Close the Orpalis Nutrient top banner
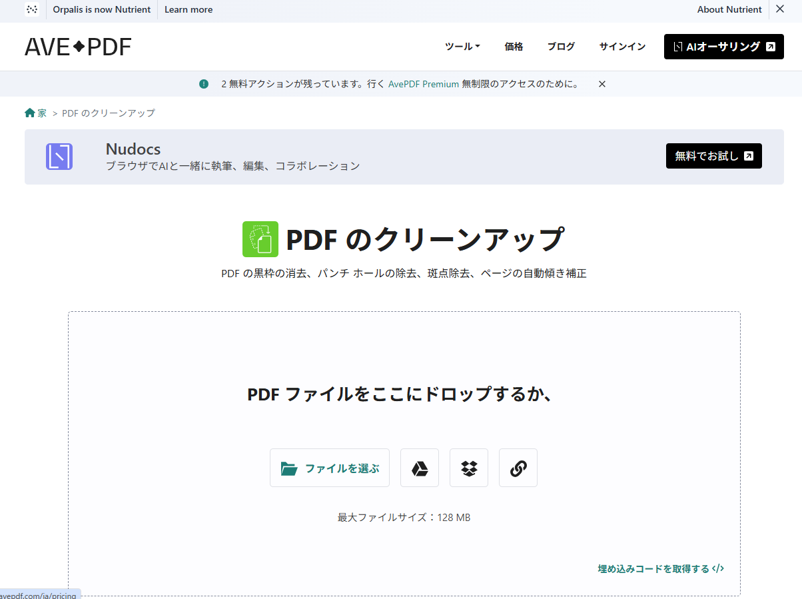Image resolution: width=802 pixels, height=599 pixels. [780, 9]
